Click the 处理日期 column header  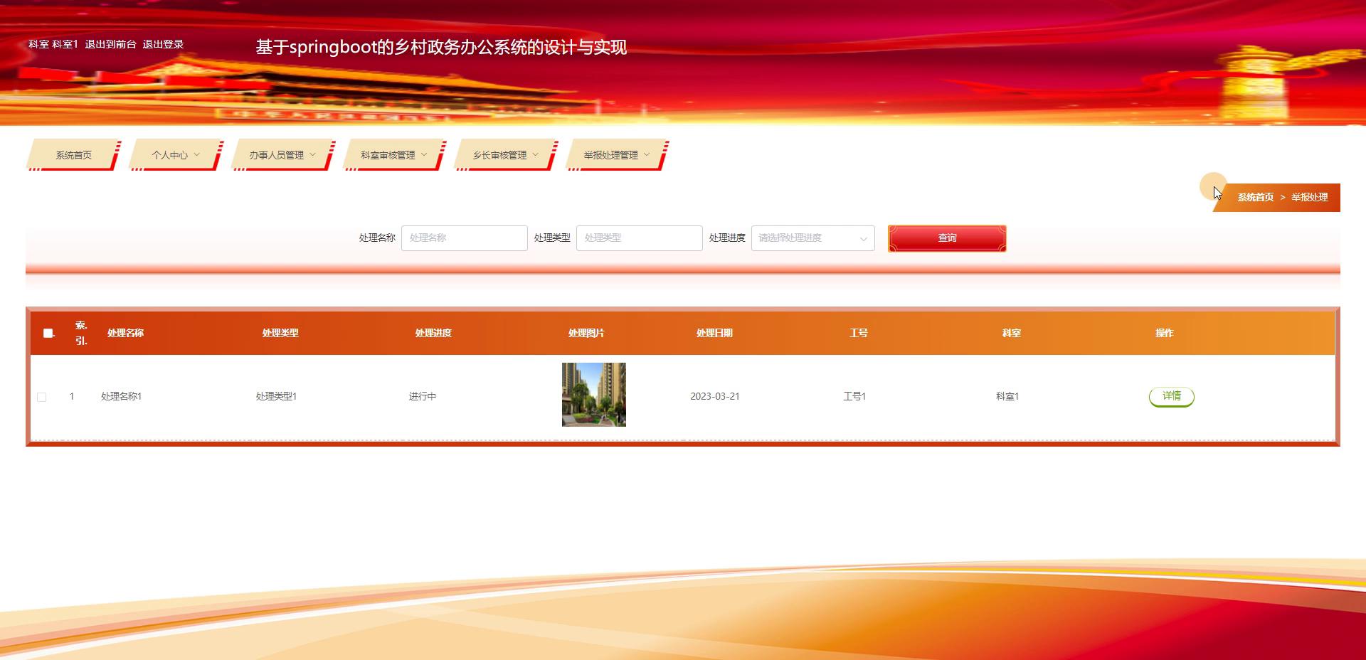point(714,333)
